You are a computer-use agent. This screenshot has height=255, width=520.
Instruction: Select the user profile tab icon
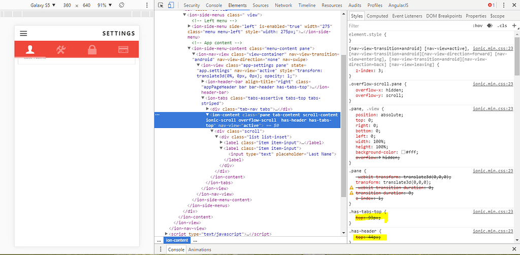[x=30, y=50]
